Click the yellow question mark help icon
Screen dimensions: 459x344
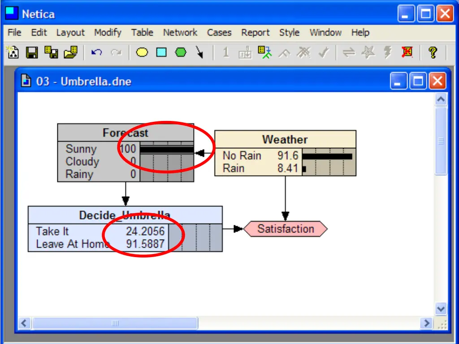[x=433, y=53]
